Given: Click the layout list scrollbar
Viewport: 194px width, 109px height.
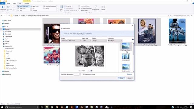Looking at the screenshot, I should pyautogui.click(x=133, y=50).
